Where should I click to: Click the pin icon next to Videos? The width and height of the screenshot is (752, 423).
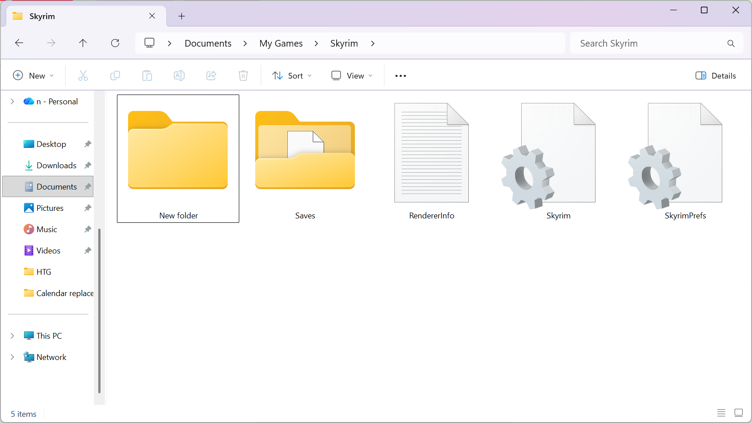coord(88,250)
